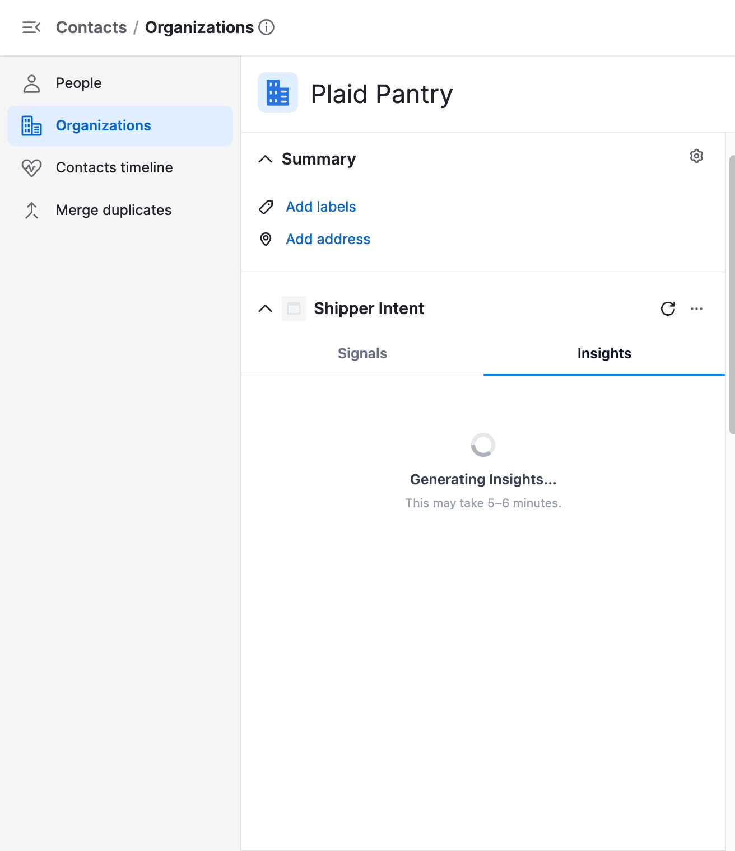Open Organizations info icon
Viewport: 735px width, 851px height.
click(x=267, y=27)
